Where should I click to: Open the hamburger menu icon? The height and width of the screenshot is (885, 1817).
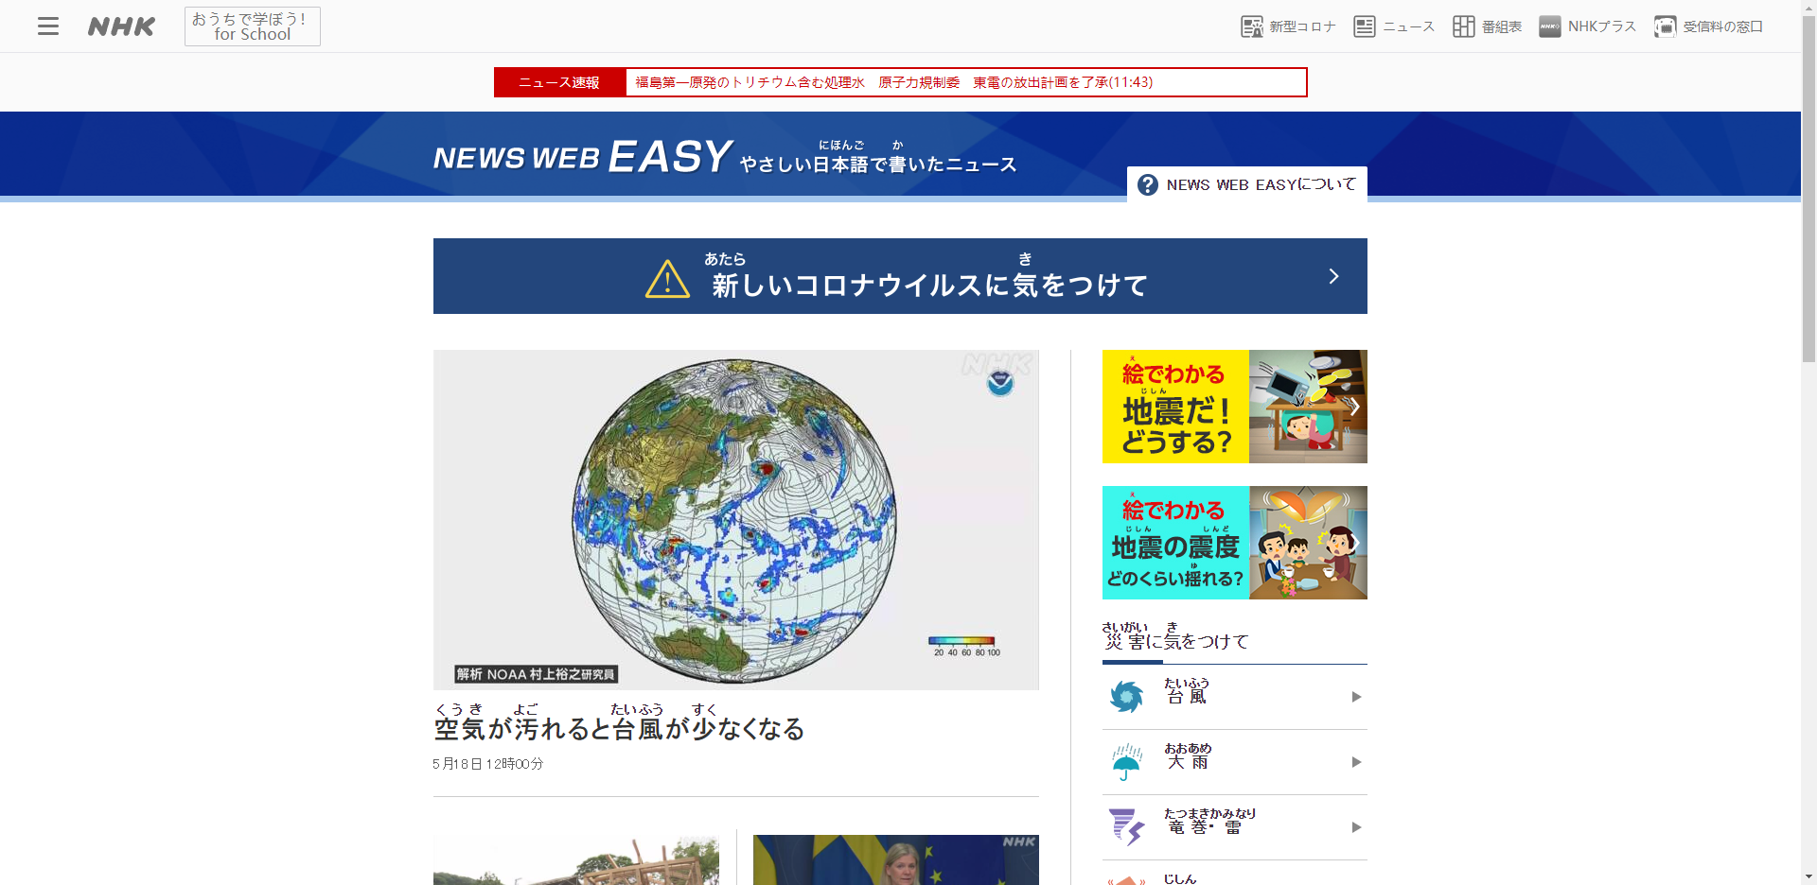click(x=48, y=26)
